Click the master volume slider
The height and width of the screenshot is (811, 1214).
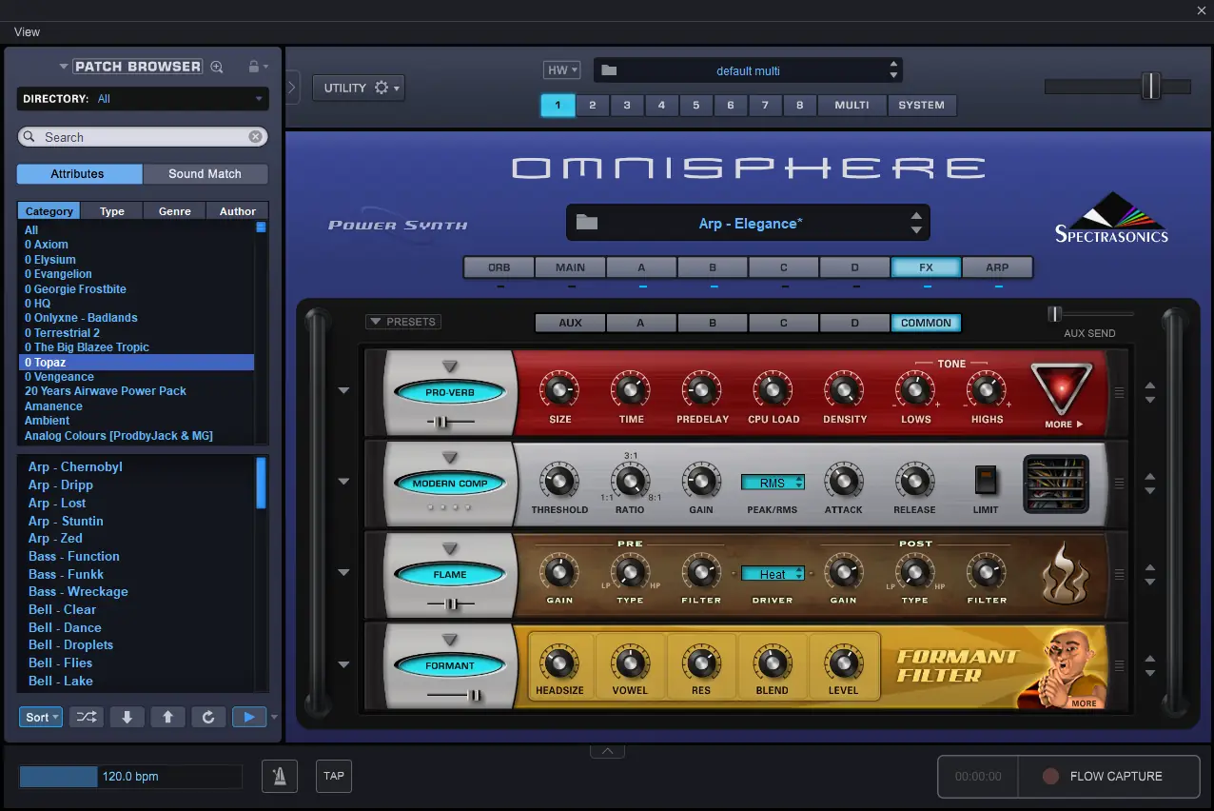coord(1118,87)
